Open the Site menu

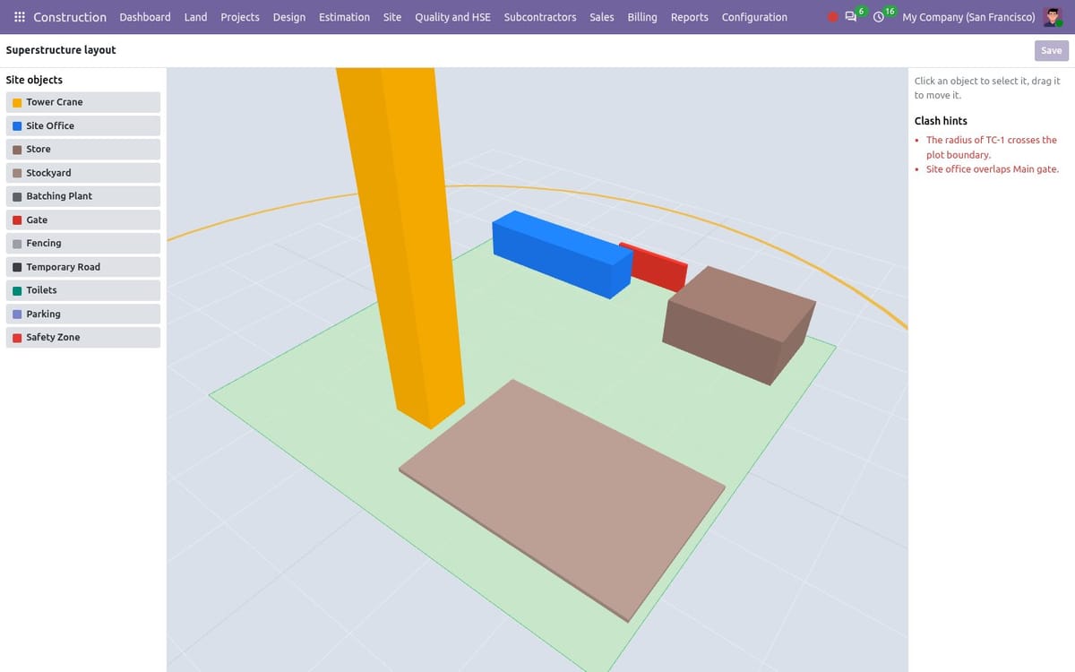pos(392,17)
